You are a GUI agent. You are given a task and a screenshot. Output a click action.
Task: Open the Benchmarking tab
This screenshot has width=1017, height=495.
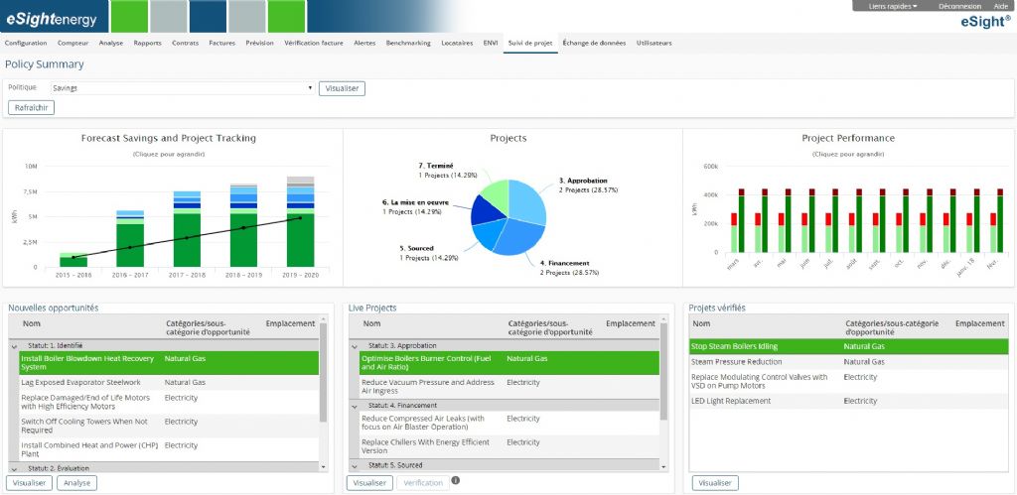408,44
